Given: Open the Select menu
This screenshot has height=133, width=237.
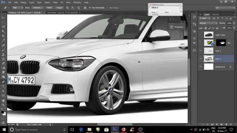Looking at the screenshot, I should [x=47, y=3].
